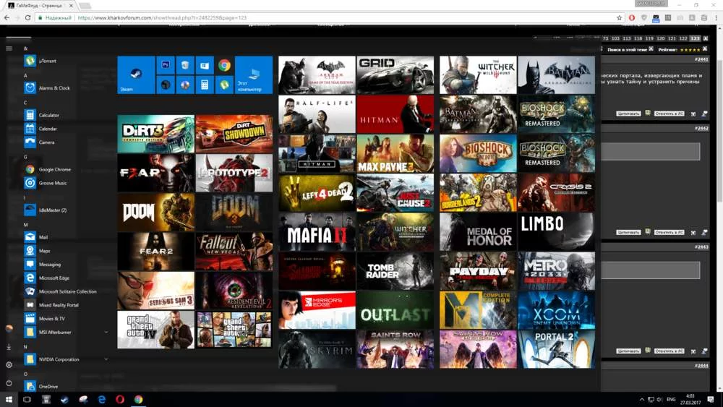Image resolution: width=723 pixels, height=407 pixels.
Task: Launch Left 4 Dead 2 tile
Action: click(317, 193)
